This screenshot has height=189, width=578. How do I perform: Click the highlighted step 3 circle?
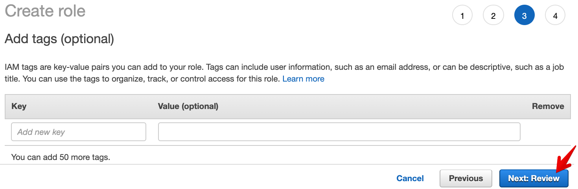coord(524,16)
